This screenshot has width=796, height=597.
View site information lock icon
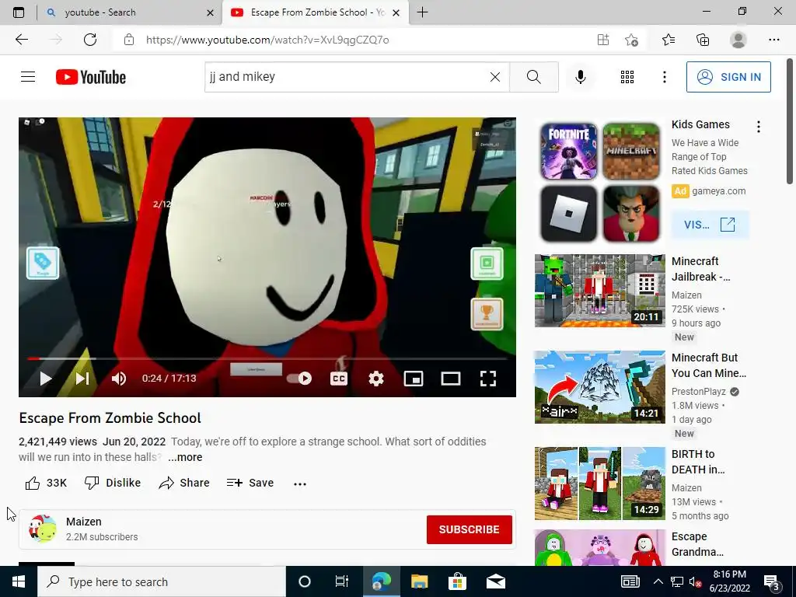(x=129, y=40)
